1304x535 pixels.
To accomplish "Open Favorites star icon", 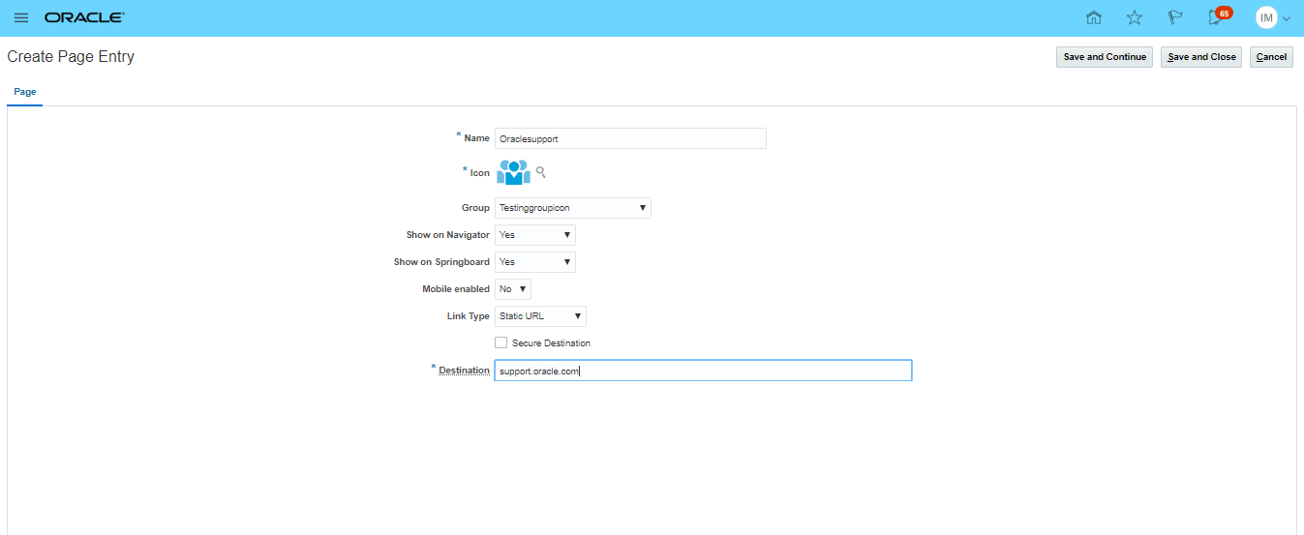I will 1135,18.
